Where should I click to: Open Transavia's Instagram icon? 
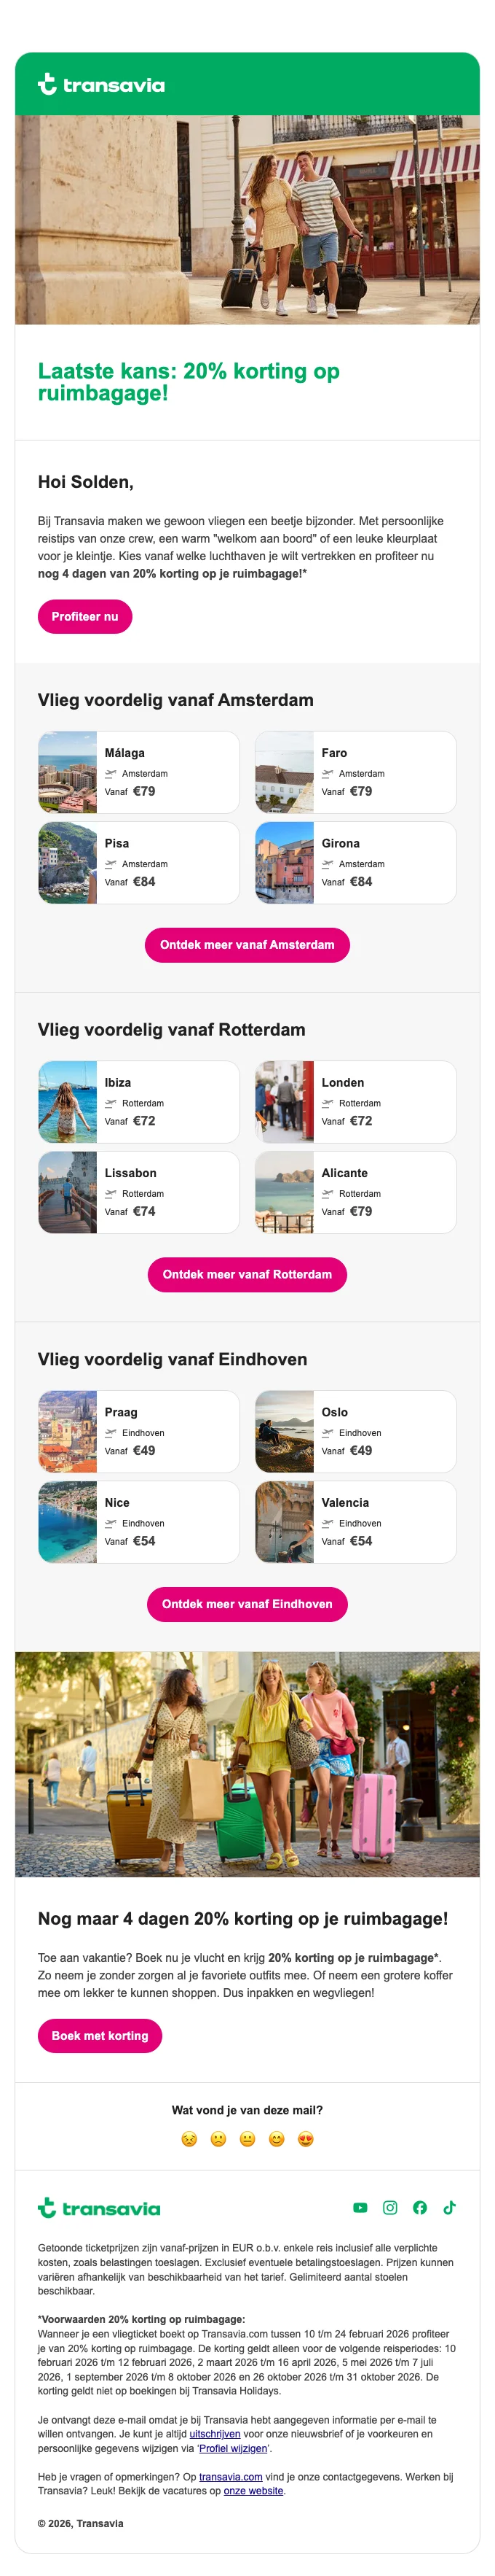point(390,2207)
